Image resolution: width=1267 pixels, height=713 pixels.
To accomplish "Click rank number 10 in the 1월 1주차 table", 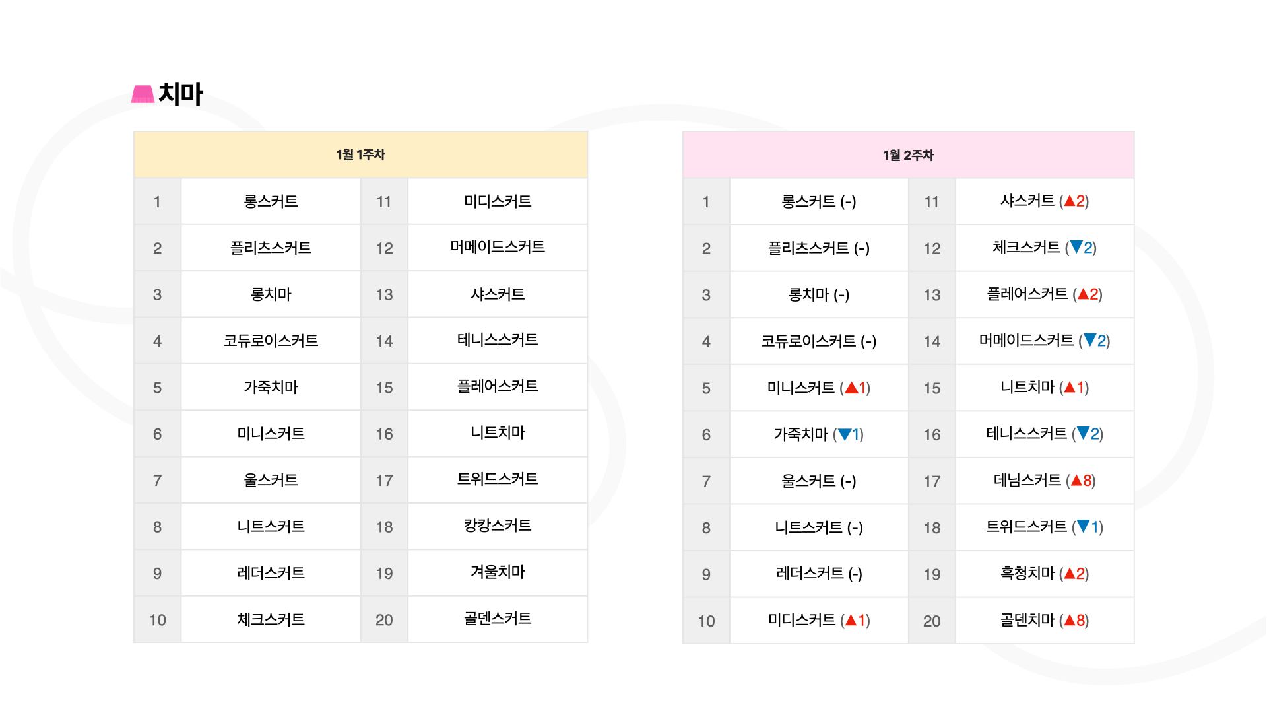I will 157,620.
